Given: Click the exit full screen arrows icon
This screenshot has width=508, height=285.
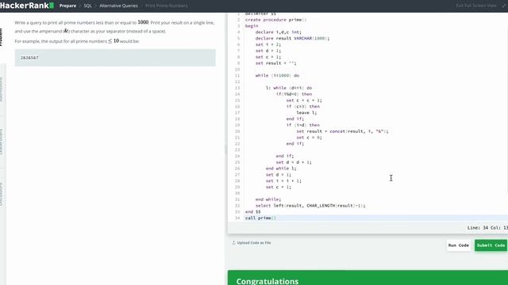Looking at the screenshot, I should click(x=504, y=6).
